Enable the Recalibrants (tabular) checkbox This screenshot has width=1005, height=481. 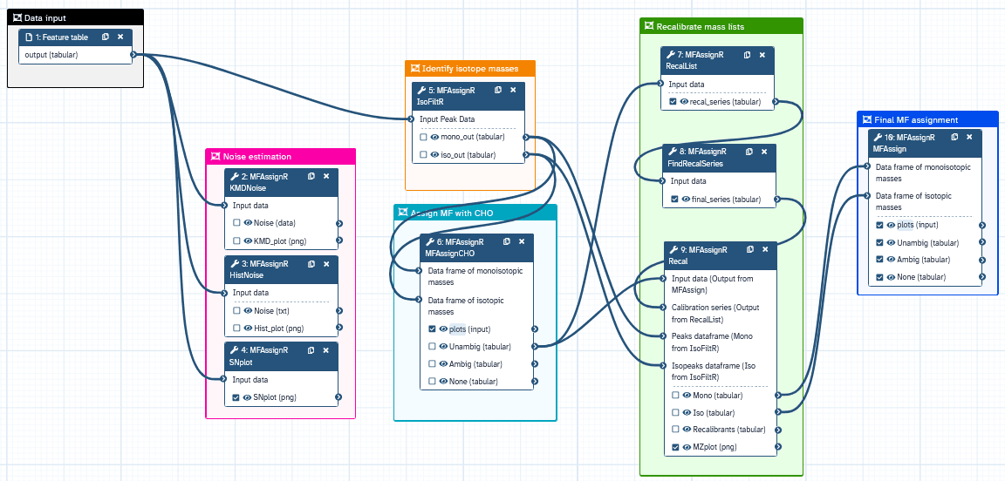click(x=675, y=429)
